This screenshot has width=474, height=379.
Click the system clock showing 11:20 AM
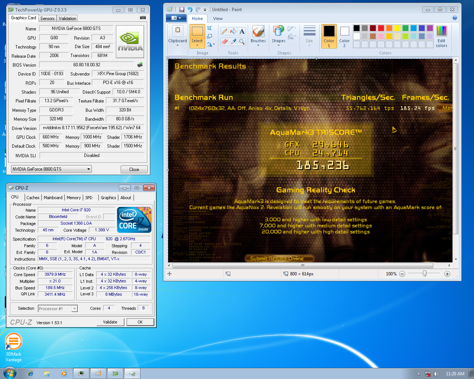point(455,374)
